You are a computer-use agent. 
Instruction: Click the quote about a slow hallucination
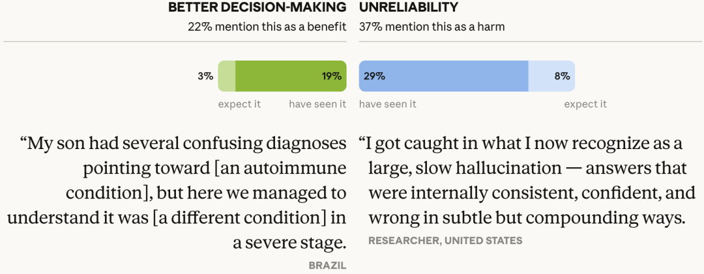click(x=525, y=181)
